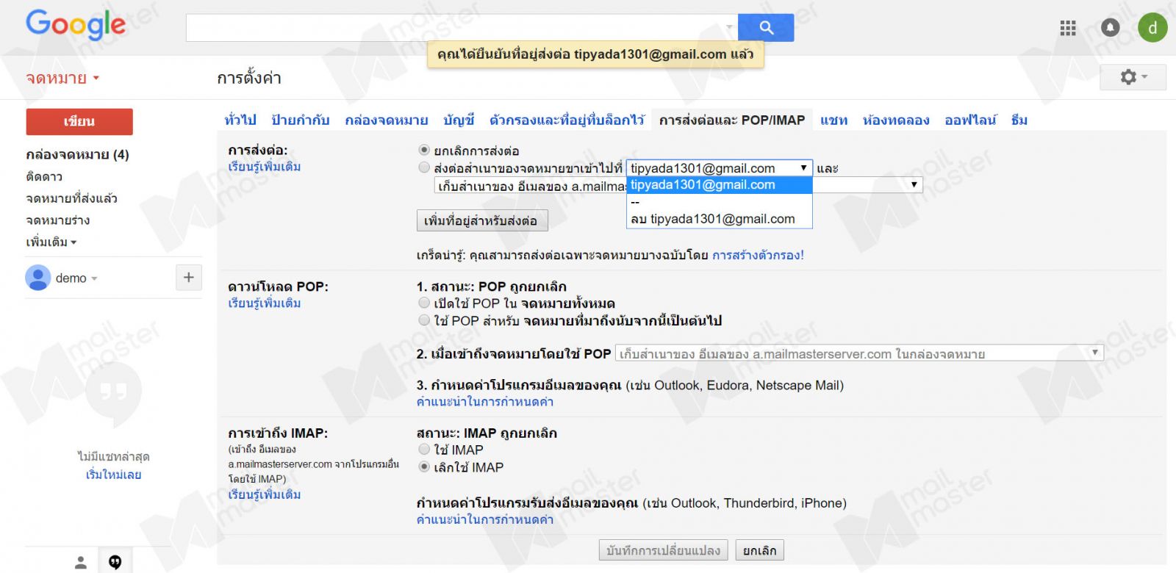The height and width of the screenshot is (573, 1176).
Task: Open จดหมายที่ส่งแล้ว sent folder
Action: 71,198
